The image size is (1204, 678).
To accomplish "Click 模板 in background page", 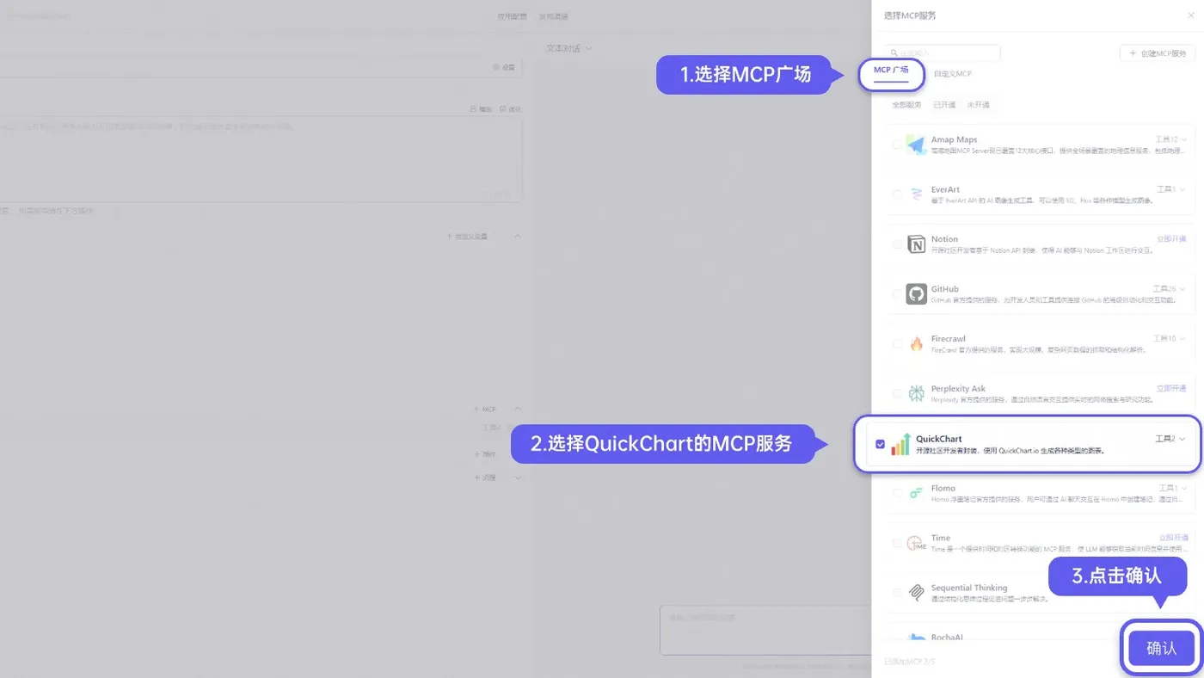I will [482, 109].
